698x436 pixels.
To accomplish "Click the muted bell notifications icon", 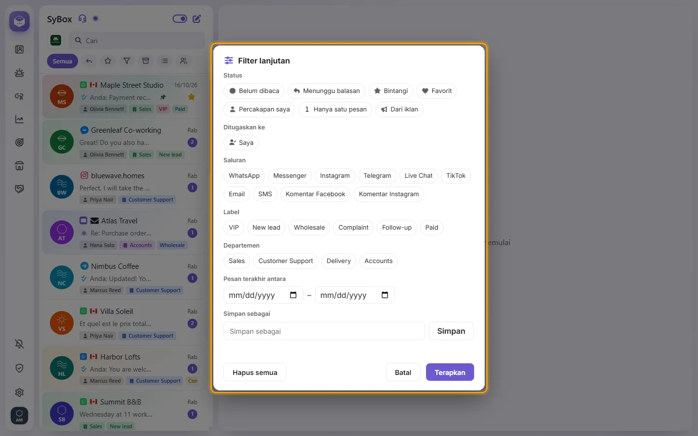I will 19,344.
